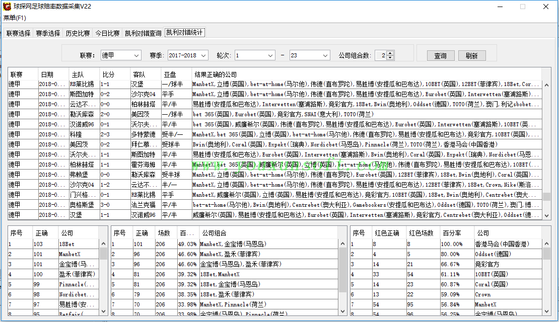Click scroll up arrow of 红色正确 table

pos(546,244)
